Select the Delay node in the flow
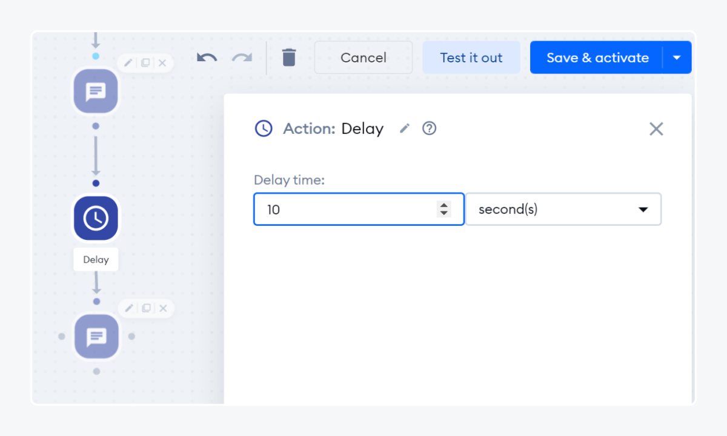727x436 pixels. pos(96,218)
